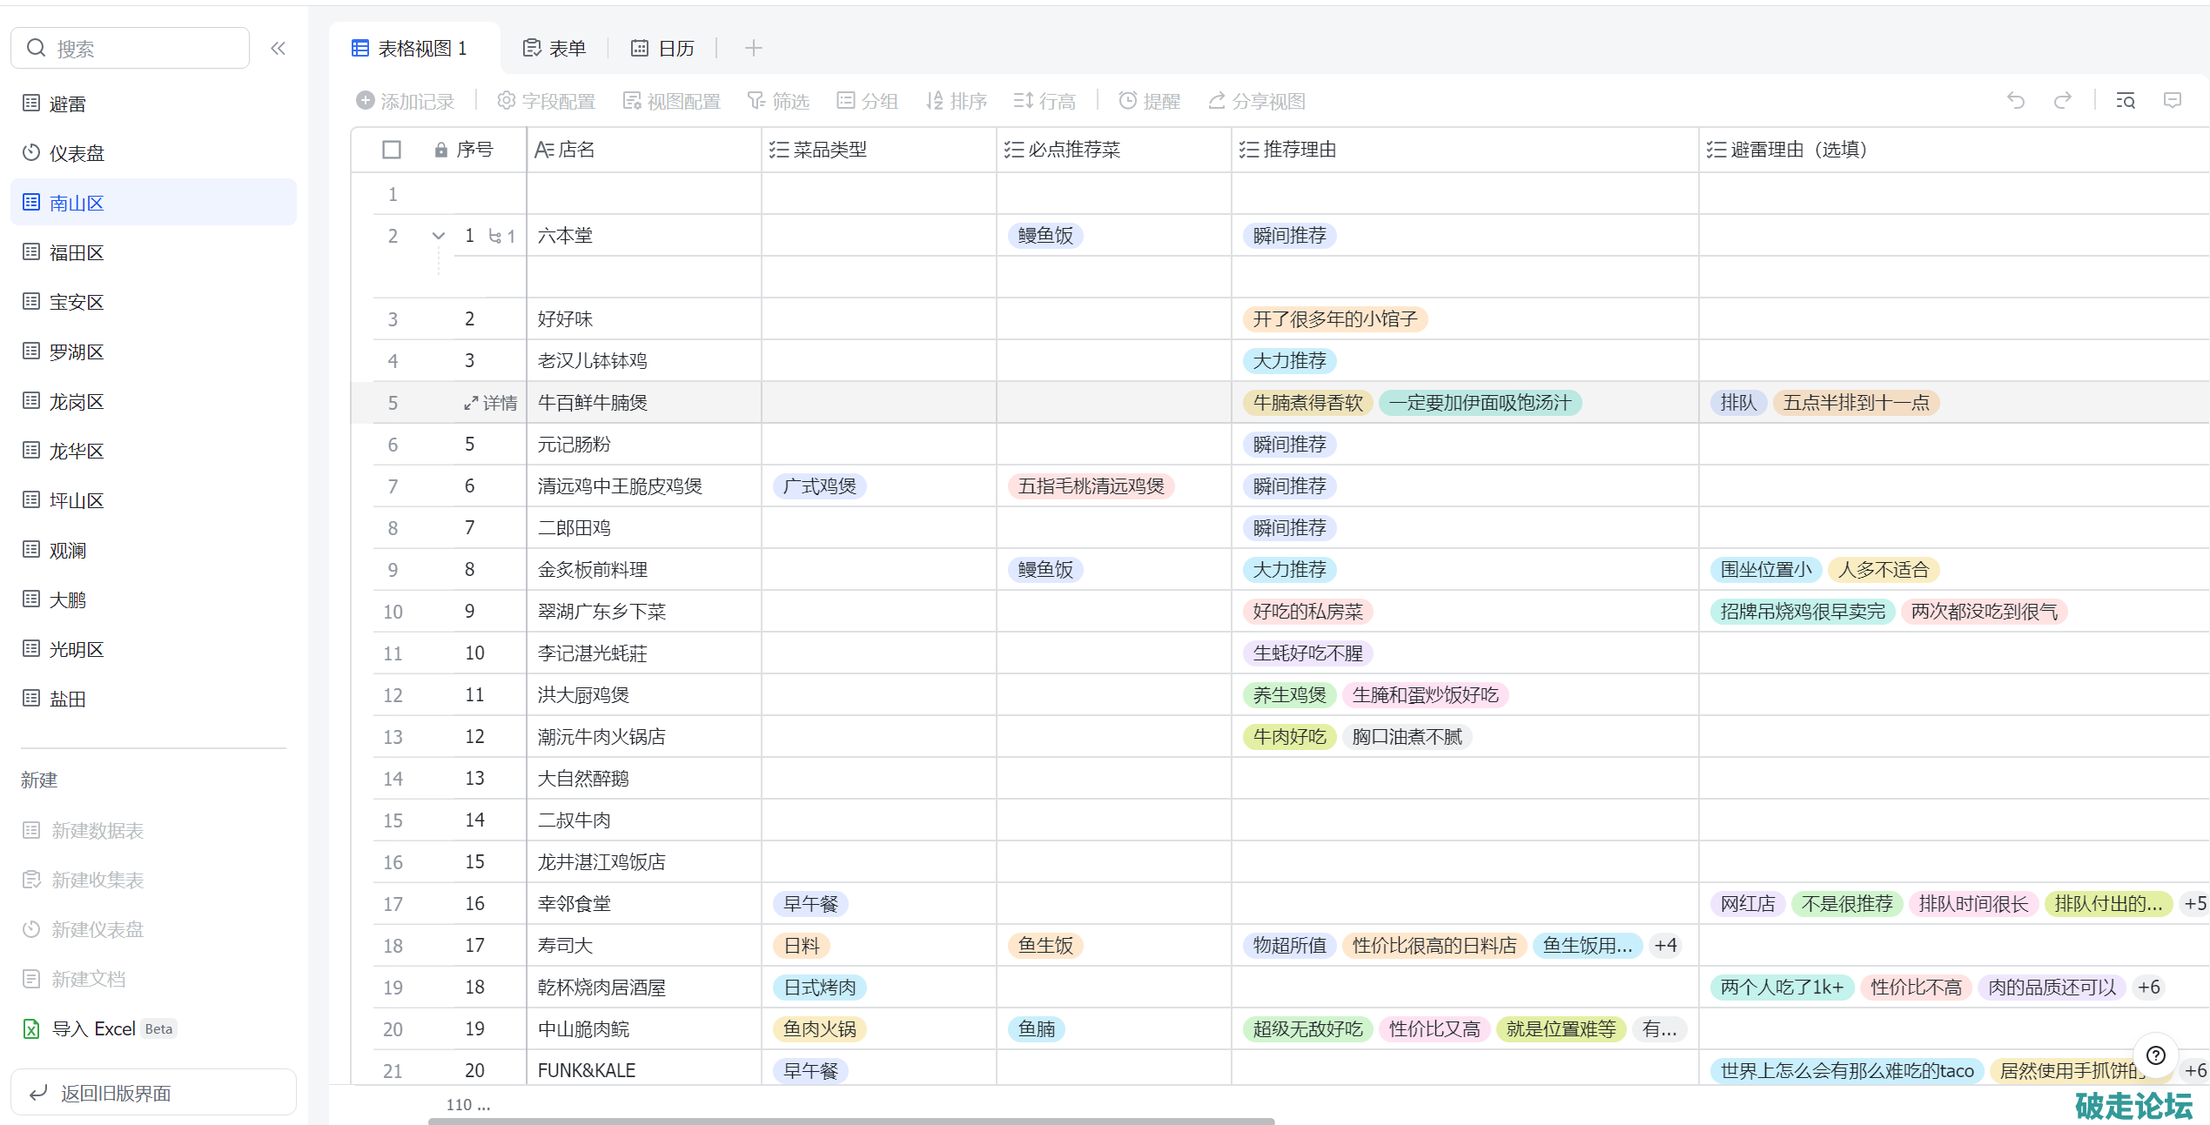Switch to the 日历 view tab

[x=663, y=49]
